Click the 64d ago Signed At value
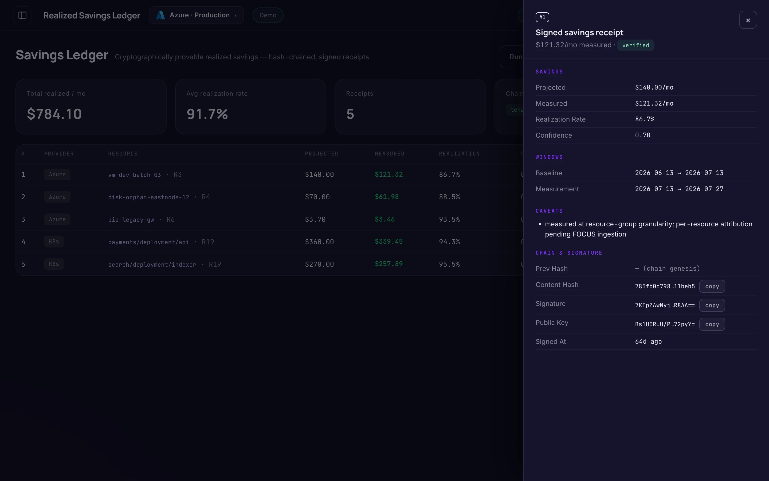Image resolution: width=769 pixels, height=481 pixels. (648, 341)
